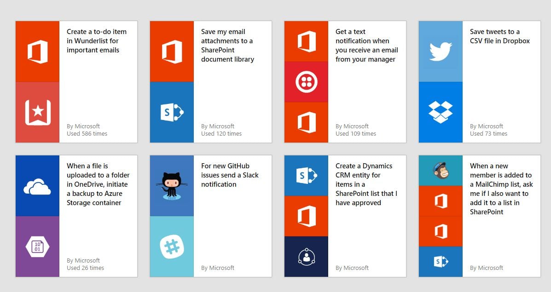Viewport: 551px width, 292px height.
Task: Click 'By Microsoft' on the email attachments card
Action: pos(218,126)
